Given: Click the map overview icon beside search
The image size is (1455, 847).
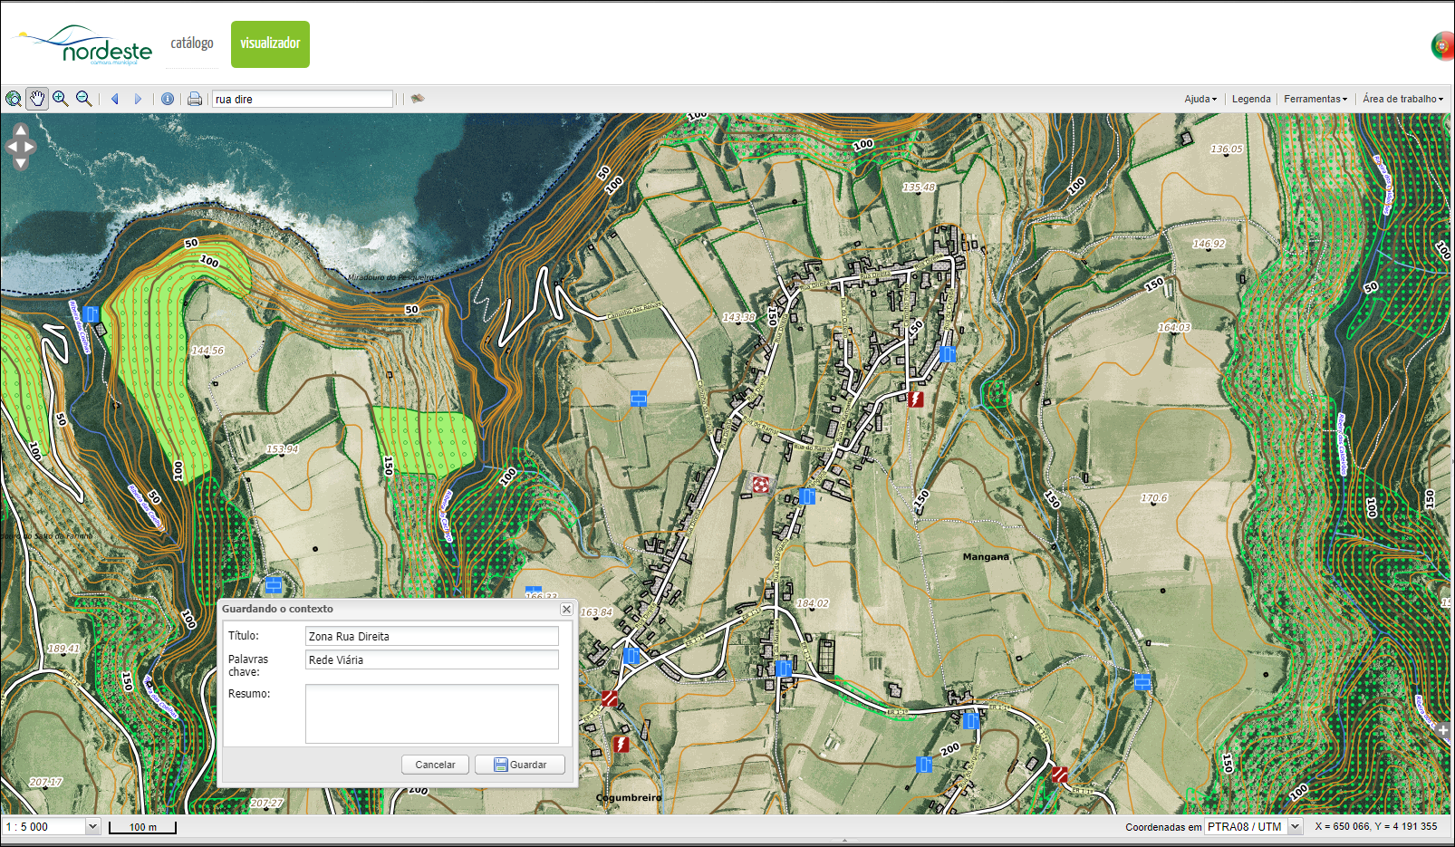Looking at the screenshot, I should pos(418,99).
